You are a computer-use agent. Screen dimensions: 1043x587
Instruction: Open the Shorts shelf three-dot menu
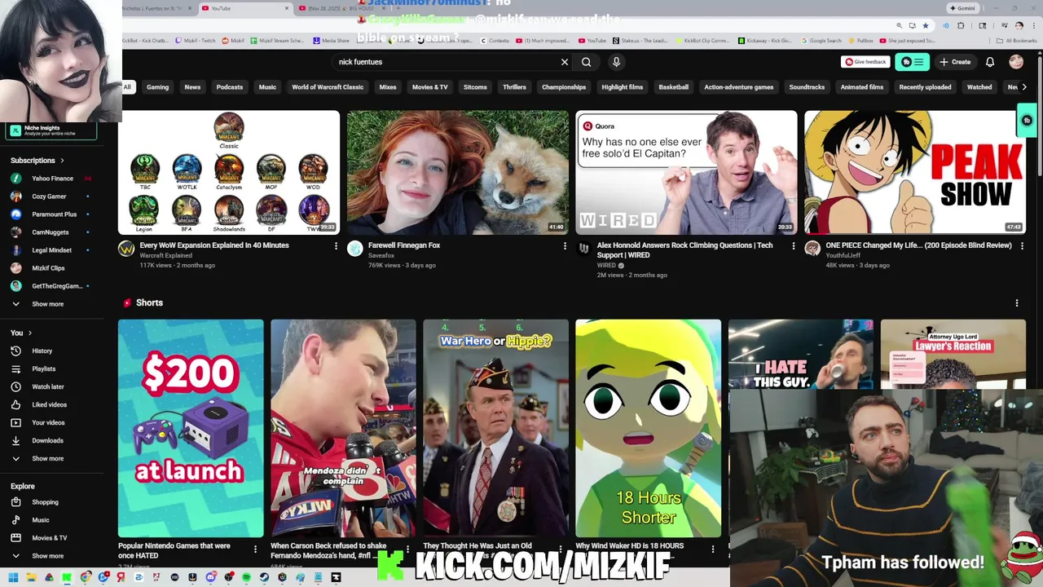coord(1016,303)
